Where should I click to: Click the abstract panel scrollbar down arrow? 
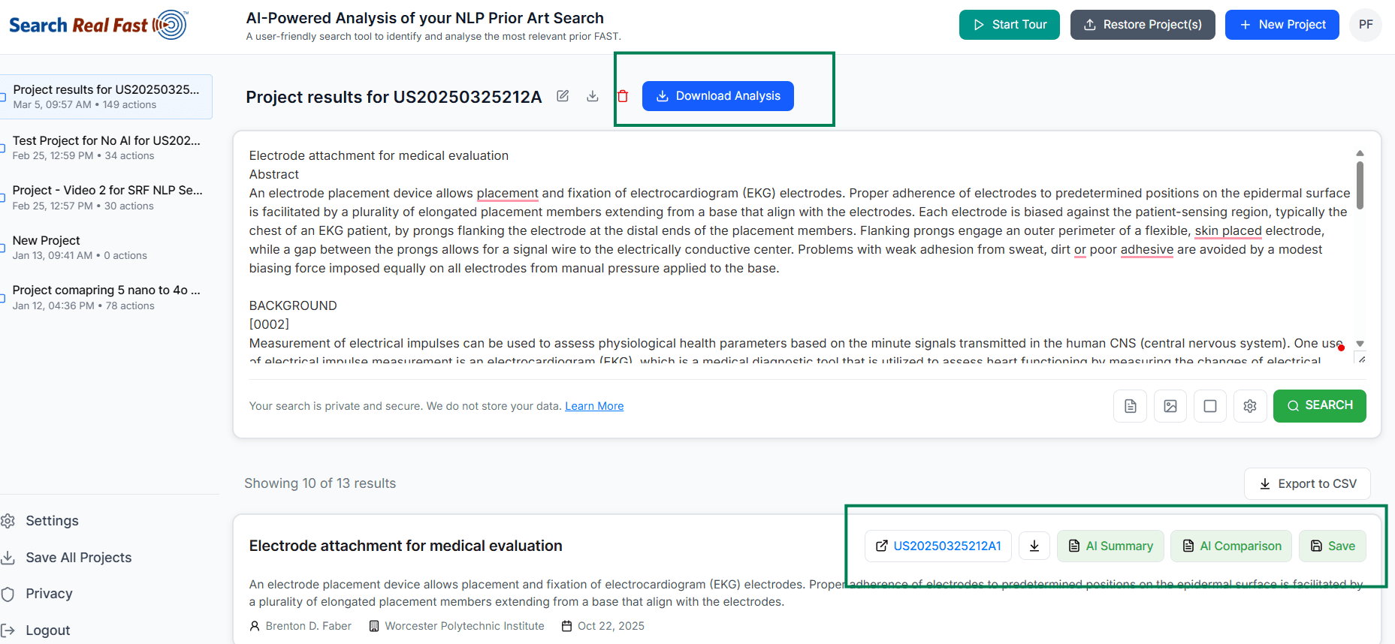[x=1360, y=344]
